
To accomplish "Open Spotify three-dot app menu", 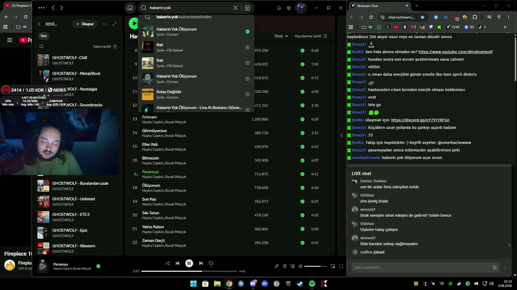I will (41, 8).
